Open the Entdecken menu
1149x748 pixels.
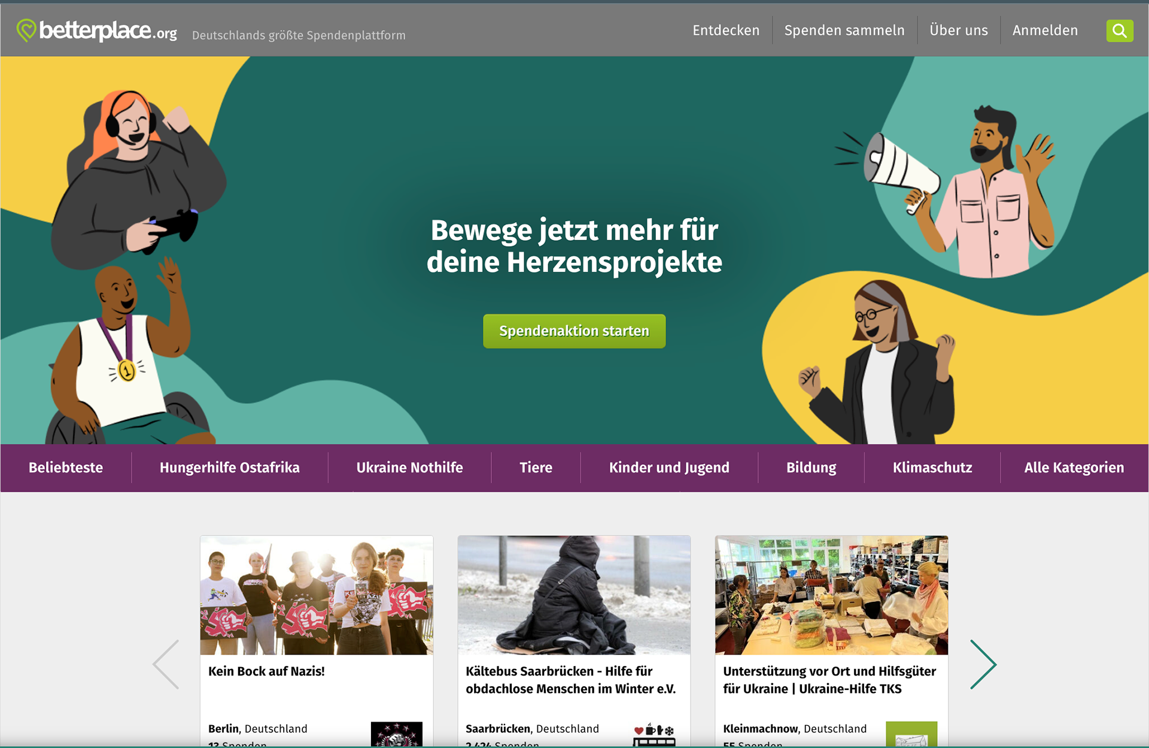[x=726, y=31]
